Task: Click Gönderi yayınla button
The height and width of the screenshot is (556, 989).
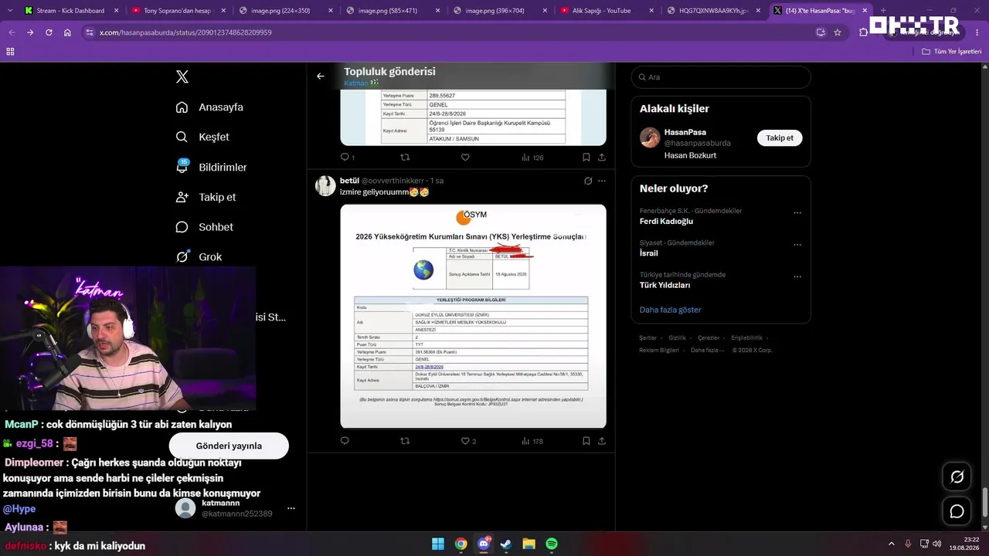Action: [x=229, y=446]
